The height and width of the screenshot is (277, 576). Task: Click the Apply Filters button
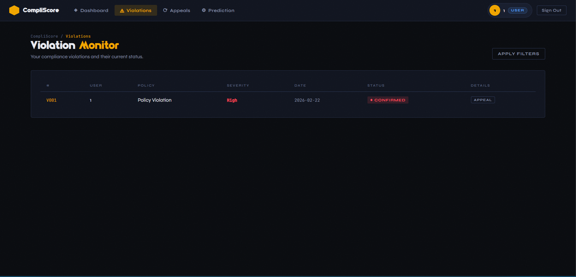tap(518, 54)
